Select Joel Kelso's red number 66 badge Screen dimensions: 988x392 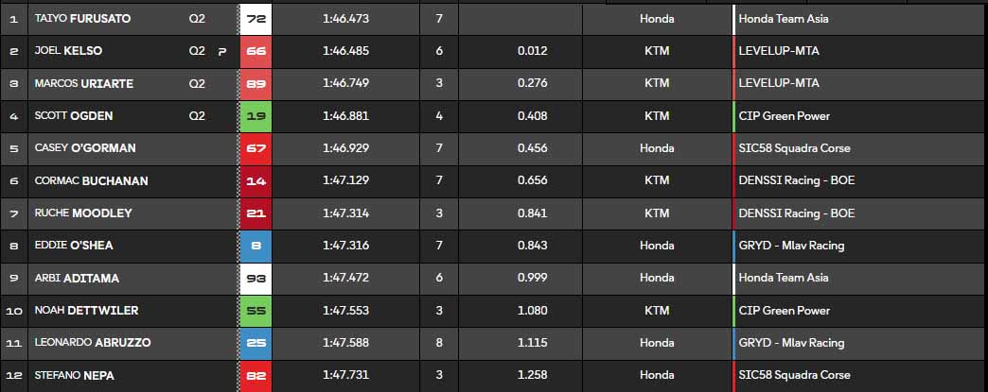click(256, 51)
